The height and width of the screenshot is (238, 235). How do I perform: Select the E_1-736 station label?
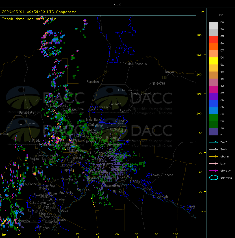pos(159,84)
